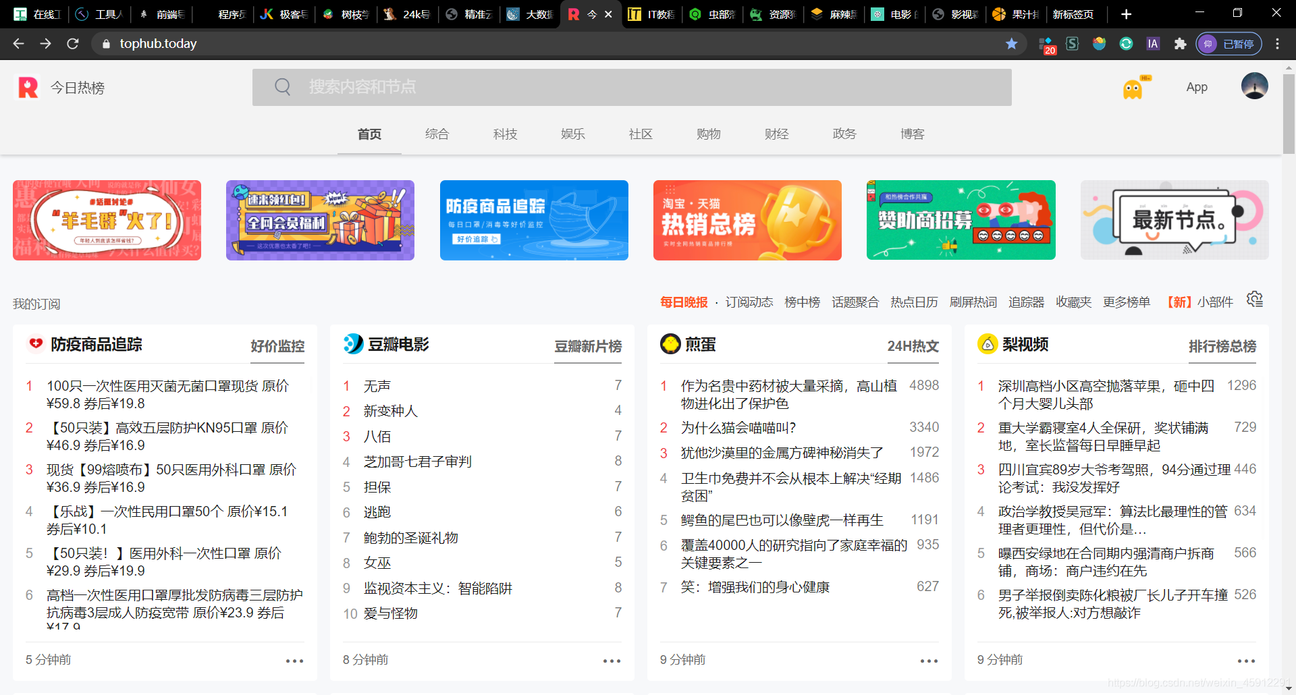The height and width of the screenshot is (695, 1296).
Task: Click the 梨视频 card icon
Action: pos(988,344)
